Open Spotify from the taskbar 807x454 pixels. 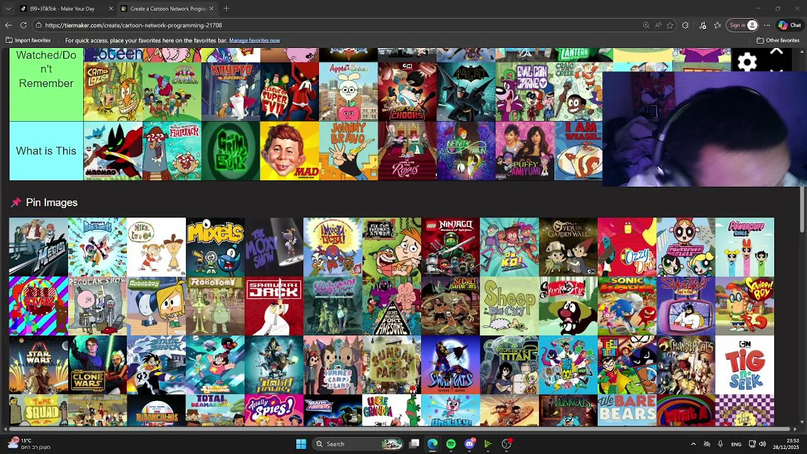(451, 444)
